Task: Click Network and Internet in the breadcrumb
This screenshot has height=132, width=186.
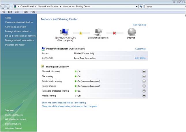Action: 48,7
